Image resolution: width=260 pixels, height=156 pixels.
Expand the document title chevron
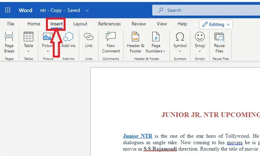coord(87,11)
